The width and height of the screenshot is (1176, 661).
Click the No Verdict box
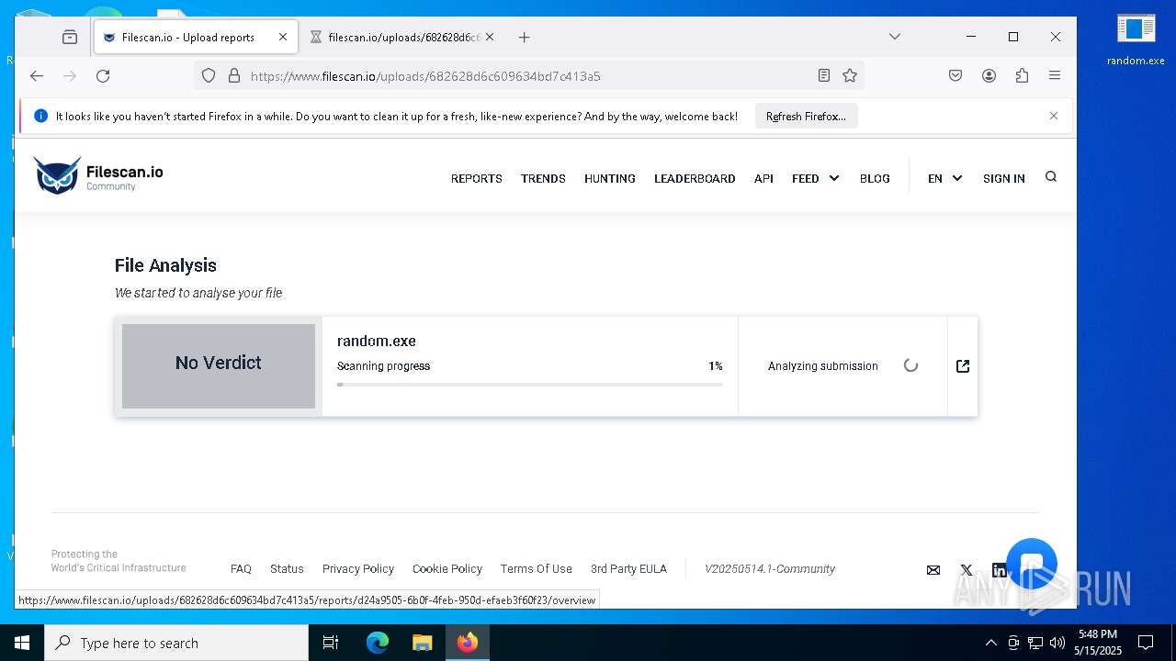click(x=219, y=366)
